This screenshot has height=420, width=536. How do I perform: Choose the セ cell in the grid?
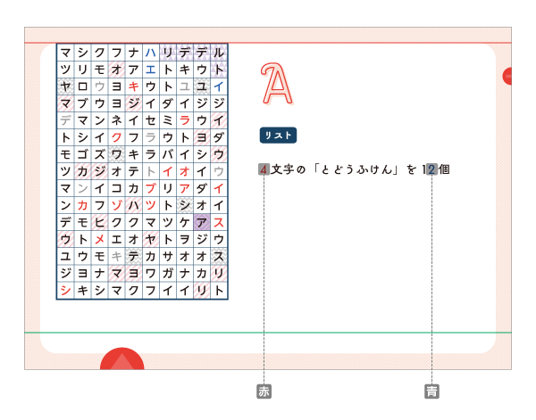(150, 120)
